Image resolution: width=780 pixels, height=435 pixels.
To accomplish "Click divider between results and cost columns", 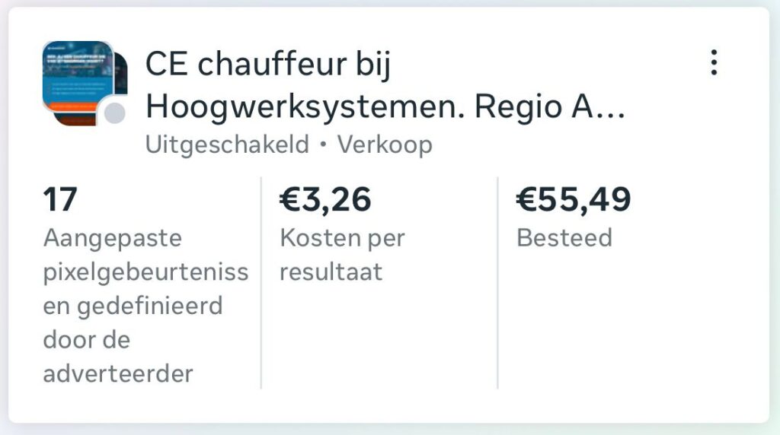I will click(261, 283).
